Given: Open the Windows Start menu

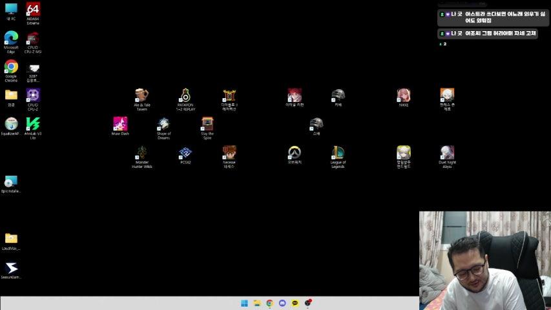Looking at the screenshot, I should [244, 303].
